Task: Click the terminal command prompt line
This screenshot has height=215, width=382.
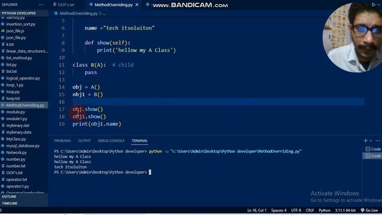Action: point(103,172)
